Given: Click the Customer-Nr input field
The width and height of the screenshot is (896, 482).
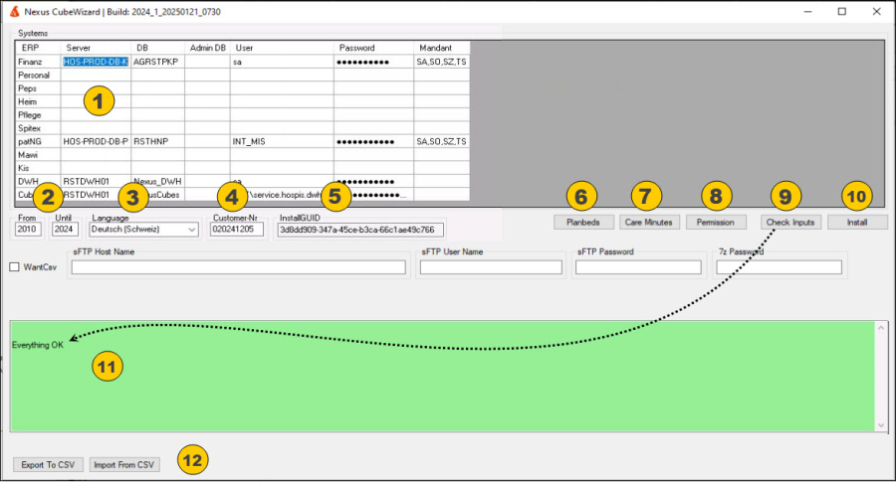Looking at the screenshot, I should point(237,230).
